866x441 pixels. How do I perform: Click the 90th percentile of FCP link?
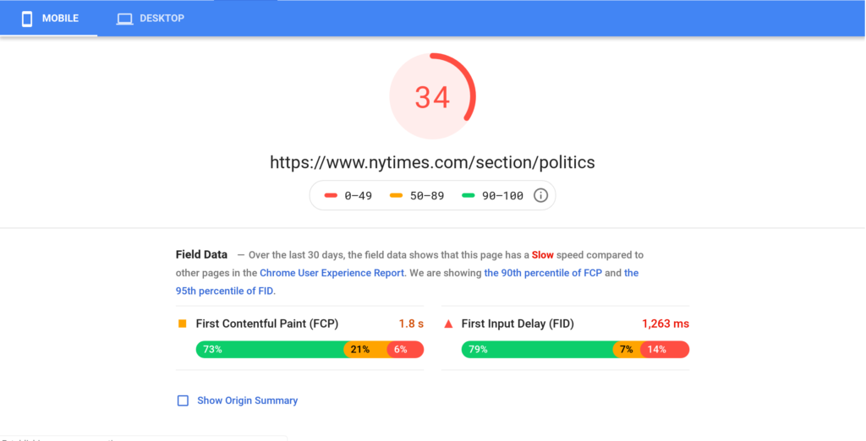tap(542, 273)
